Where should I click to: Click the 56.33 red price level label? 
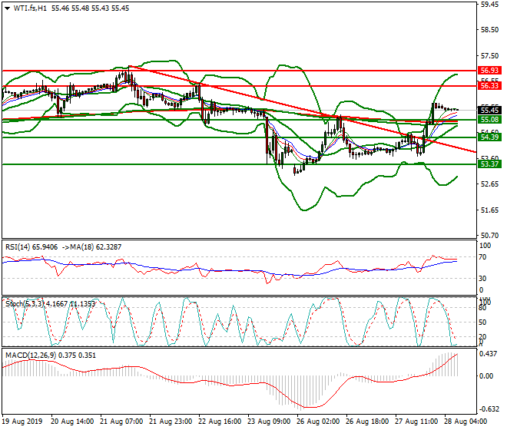[x=489, y=86]
